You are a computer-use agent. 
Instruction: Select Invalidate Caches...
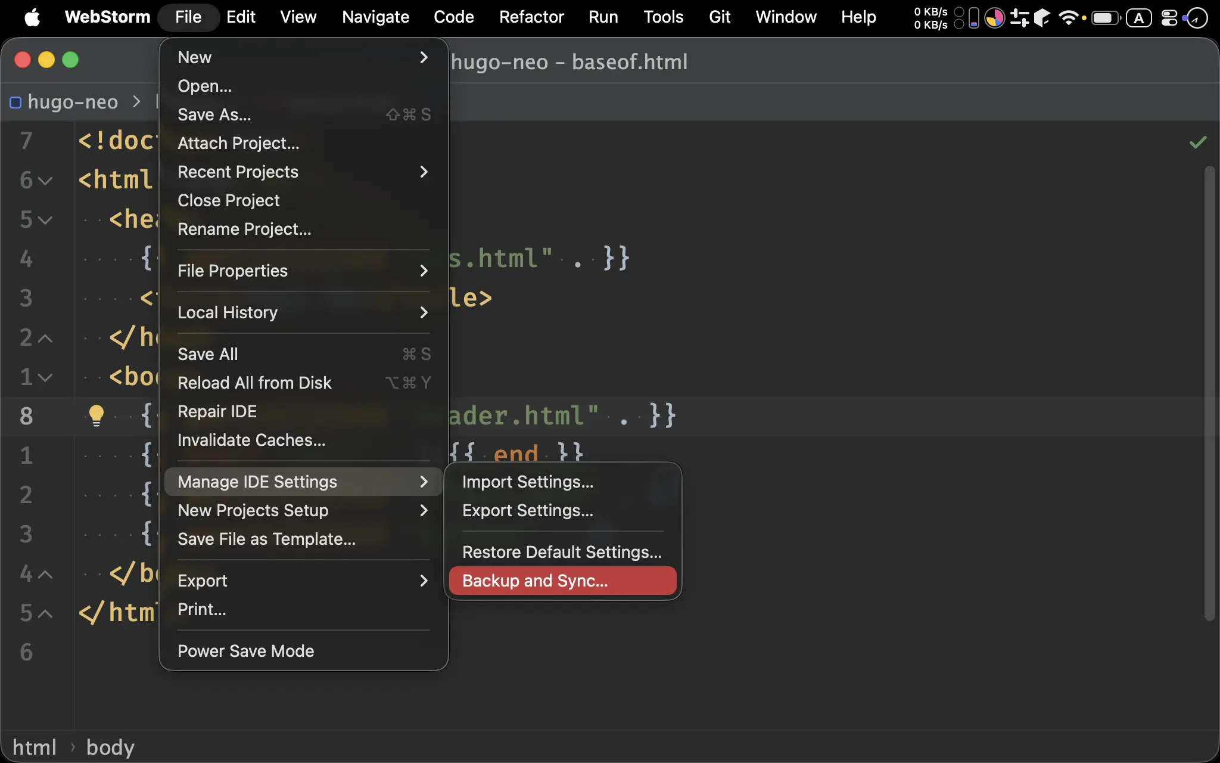[304, 440]
